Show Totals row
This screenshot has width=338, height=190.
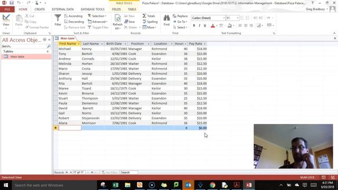pos(149,16)
